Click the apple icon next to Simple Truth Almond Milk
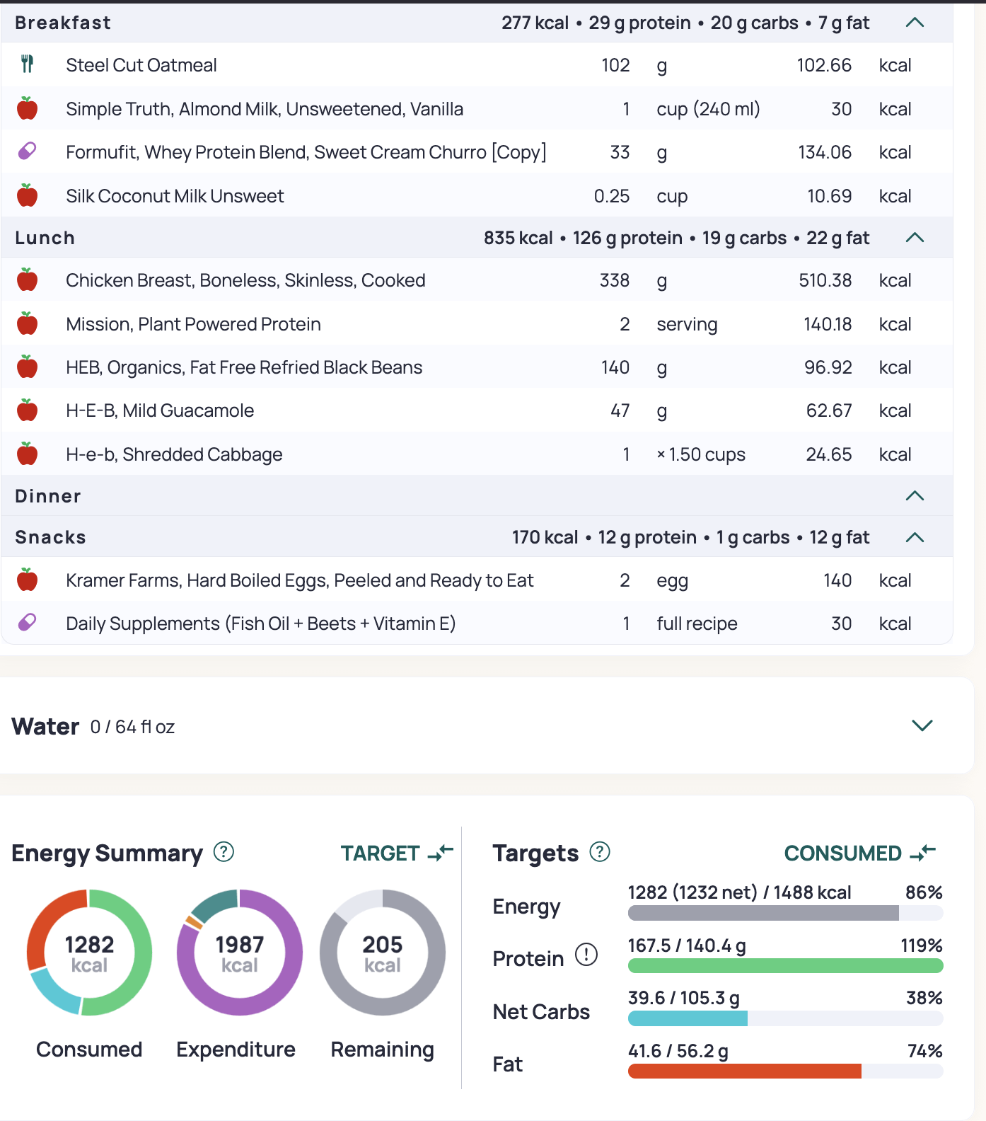Viewport: 986px width, 1121px height. click(x=27, y=109)
